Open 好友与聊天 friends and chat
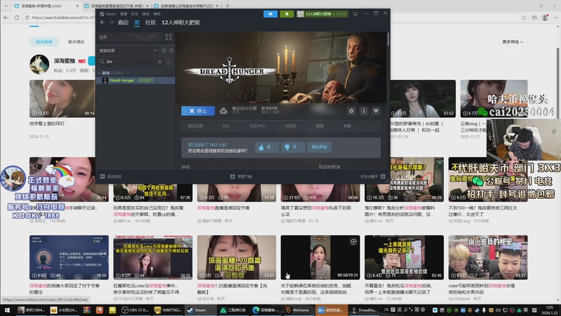Image resolution: width=561 pixels, height=316 pixels. tap(373, 177)
